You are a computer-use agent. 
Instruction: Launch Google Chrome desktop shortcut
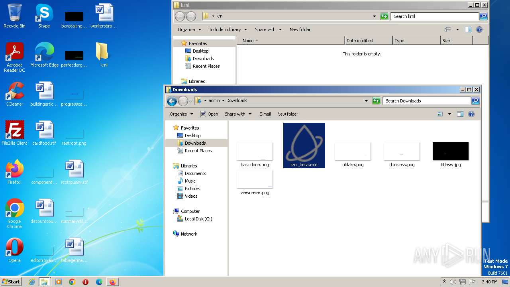tap(14, 214)
